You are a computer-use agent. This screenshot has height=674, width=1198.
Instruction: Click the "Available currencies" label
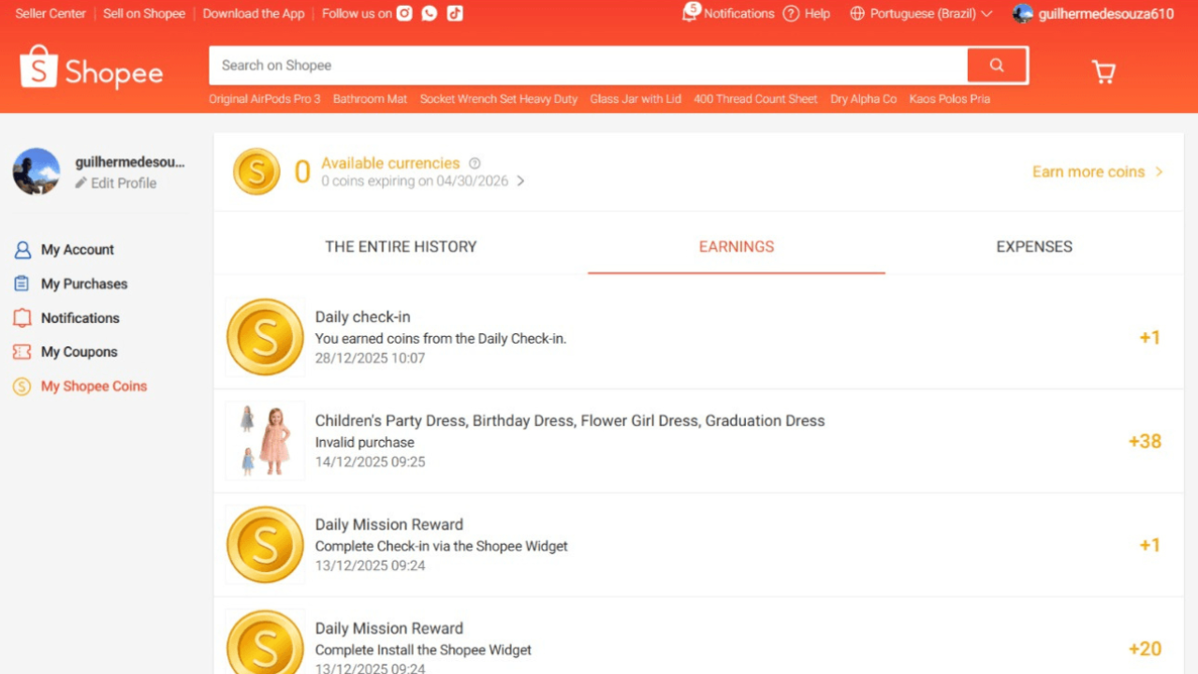click(x=390, y=163)
